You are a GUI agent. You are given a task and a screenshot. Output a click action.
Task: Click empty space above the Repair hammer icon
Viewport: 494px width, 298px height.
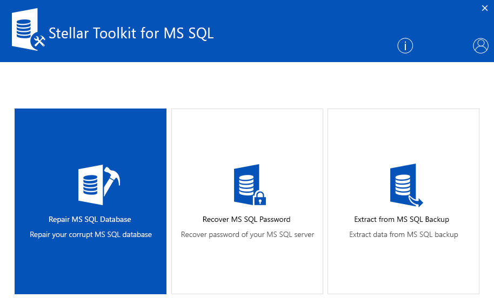tap(90, 135)
